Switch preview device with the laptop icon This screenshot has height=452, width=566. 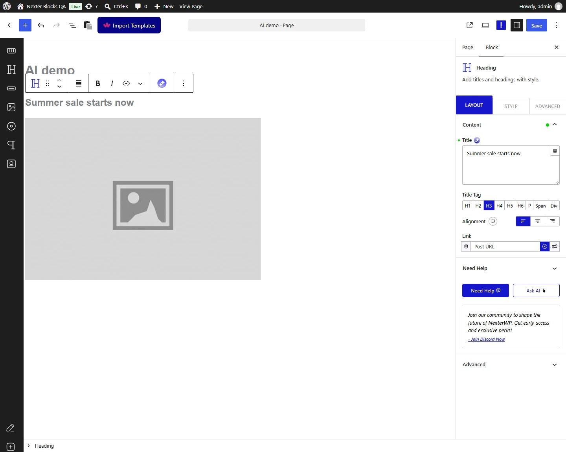pyautogui.click(x=485, y=25)
